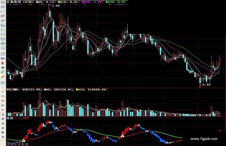
Task: Select the N custom period option
Action: tap(2, 110)
